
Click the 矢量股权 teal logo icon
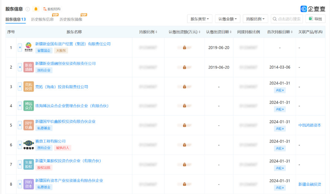pyautogui.click(x=29, y=165)
